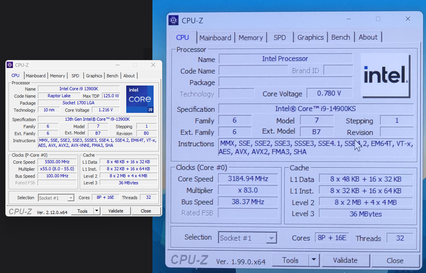Go to the Bench tab in the large window
426x273 pixels.
[x=341, y=37]
